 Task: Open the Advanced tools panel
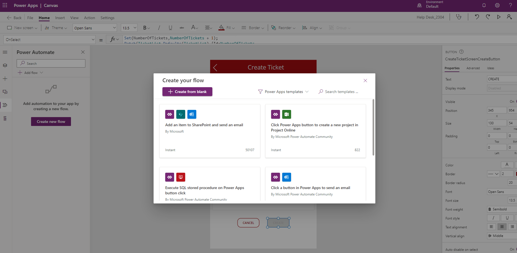5,118
